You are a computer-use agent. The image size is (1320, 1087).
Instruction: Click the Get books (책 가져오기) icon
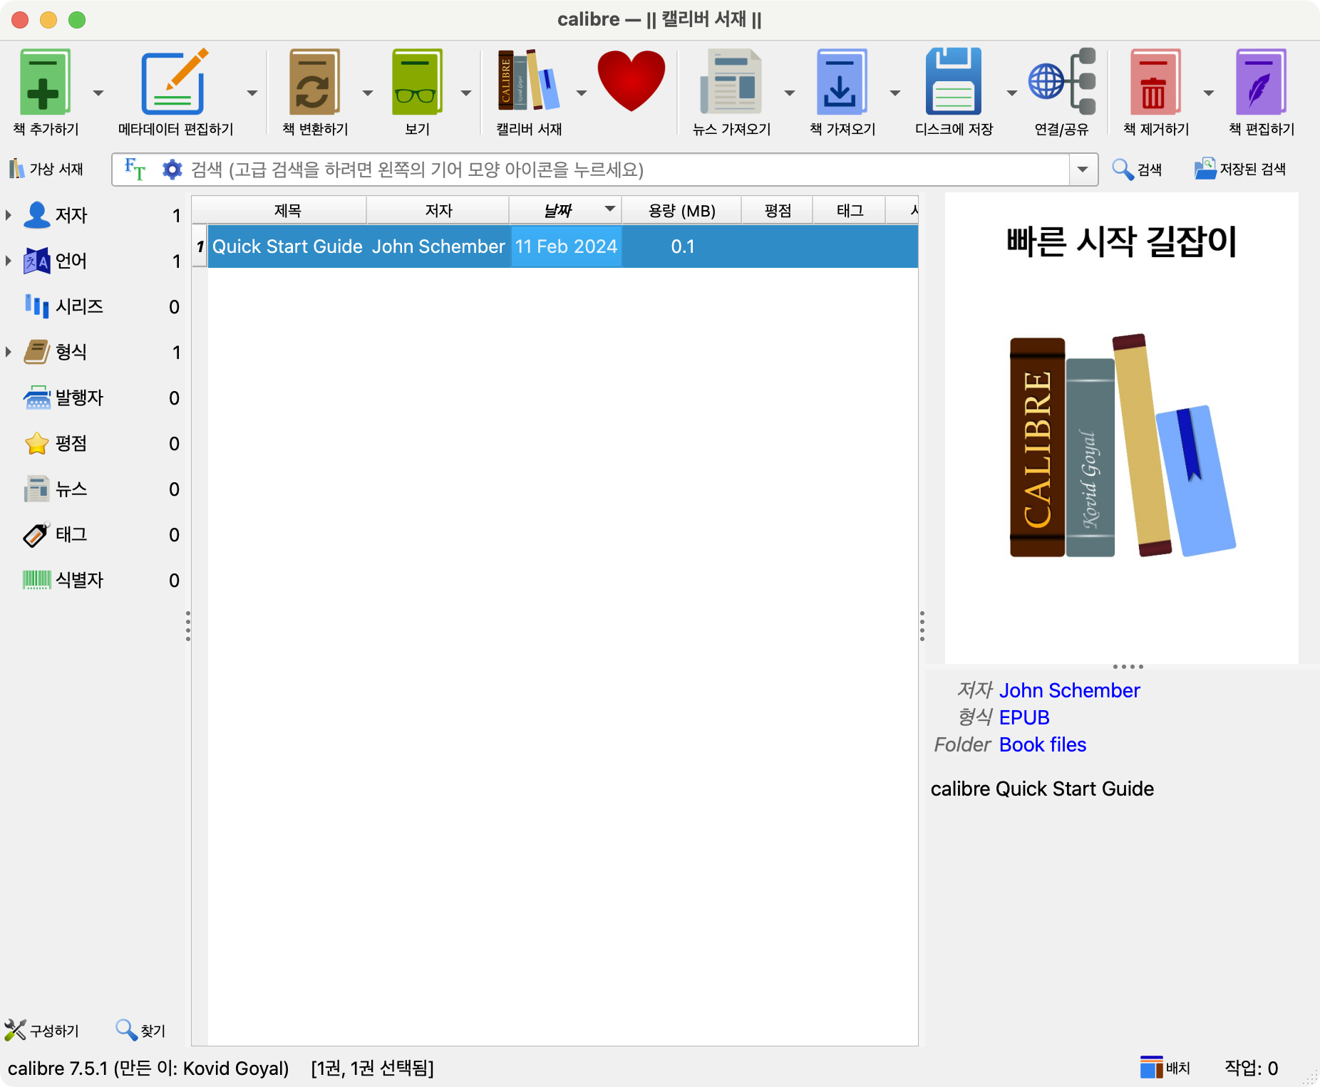(842, 82)
